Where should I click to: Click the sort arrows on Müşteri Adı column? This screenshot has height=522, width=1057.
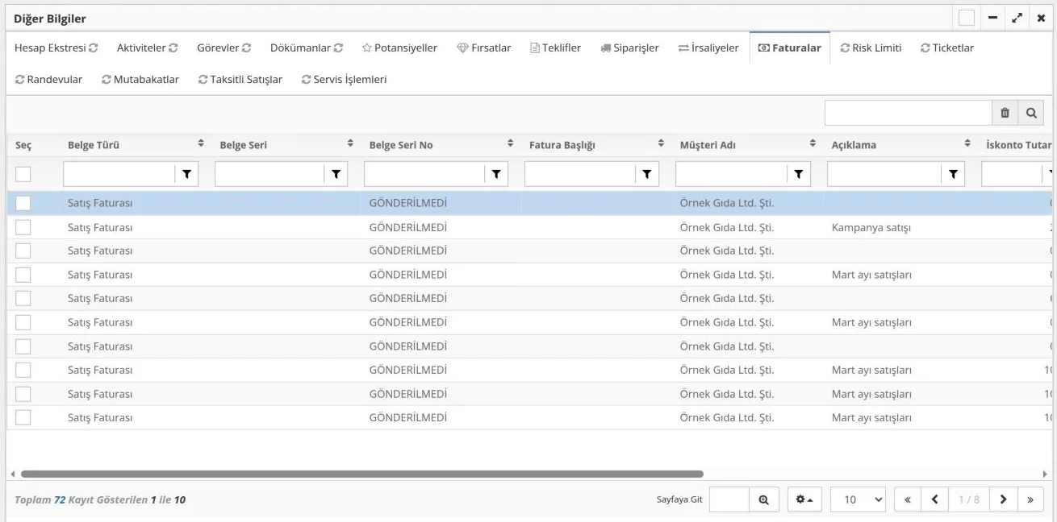(x=813, y=144)
